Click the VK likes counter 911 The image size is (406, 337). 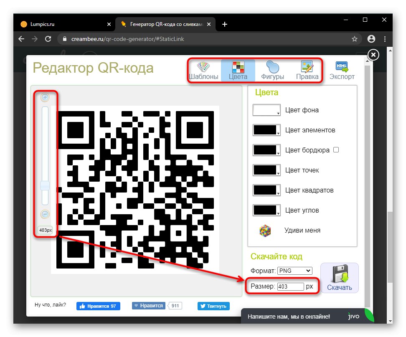pyautogui.click(x=175, y=306)
